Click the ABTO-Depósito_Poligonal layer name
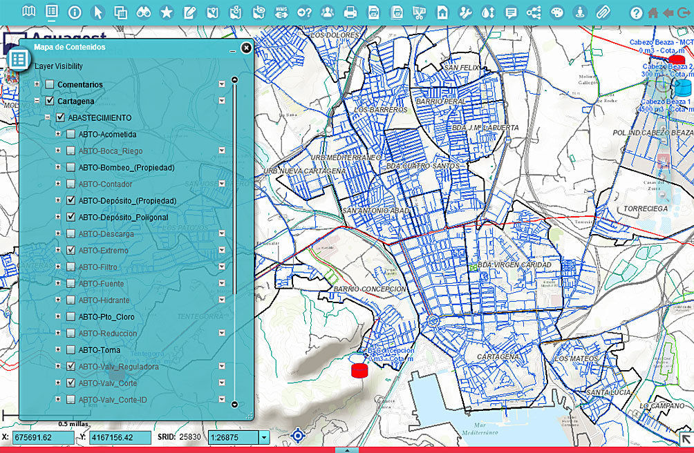 (124, 218)
